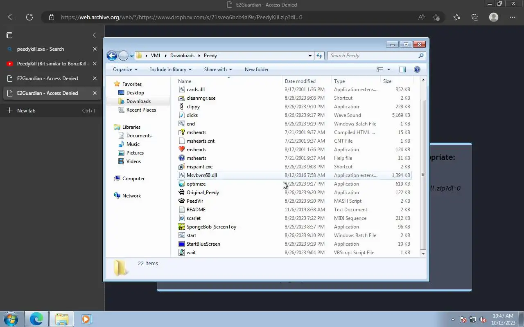The width and height of the screenshot is (524, 327).
Task: Open Include in library menu
Action: tap(171, 69)
